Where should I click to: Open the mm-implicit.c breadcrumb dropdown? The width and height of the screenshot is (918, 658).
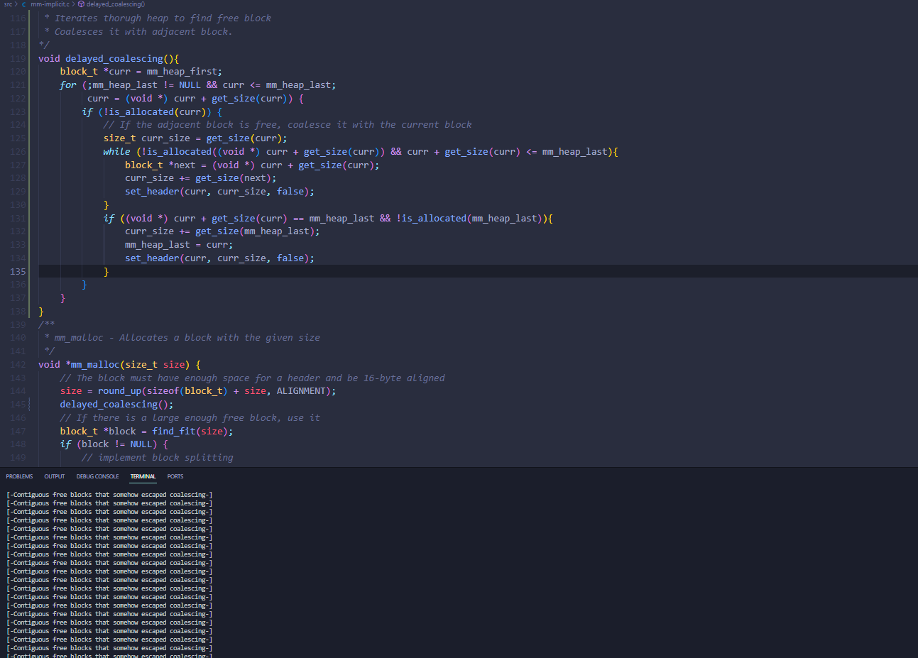[x=50, y=4]
